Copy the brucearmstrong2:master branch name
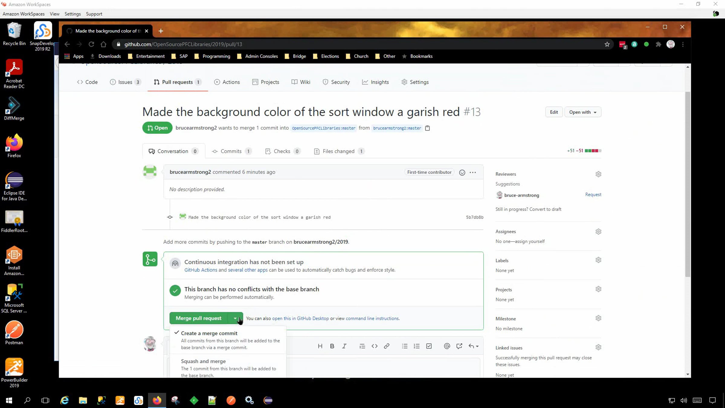The width and height of the screenshot is (725, 408). [427, 128]
